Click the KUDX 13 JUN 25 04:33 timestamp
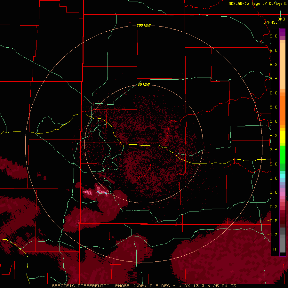Screen dimensions: 288x288 click(x=207, y=286)
